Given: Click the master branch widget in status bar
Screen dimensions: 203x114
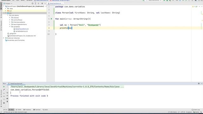Looking at the screenshot, I should point(196,112).
